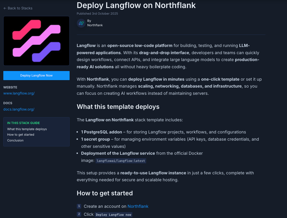Follow the Northflank link in step one
This screenshot has height=218, width=287.
pos(138,206)
